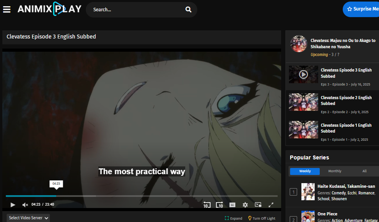Open the School genre link
Screen dimensions: 379x222
323,199
